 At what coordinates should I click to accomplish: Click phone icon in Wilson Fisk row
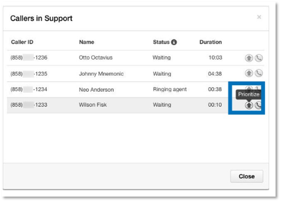pos(258,105)
